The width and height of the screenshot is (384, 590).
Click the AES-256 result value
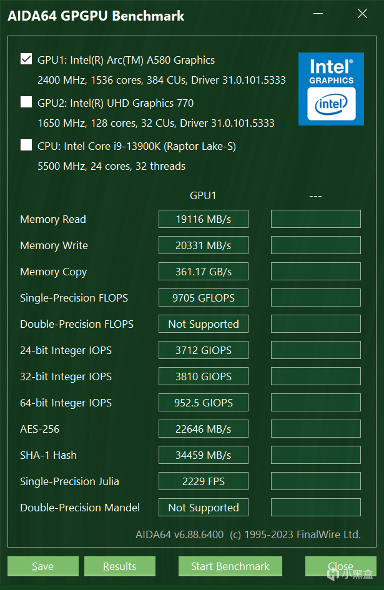pos(204,429)
